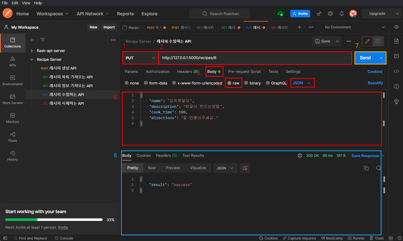Open a new request tab with plus
This screenshot has height=241, width=403.
pos(300,27)
